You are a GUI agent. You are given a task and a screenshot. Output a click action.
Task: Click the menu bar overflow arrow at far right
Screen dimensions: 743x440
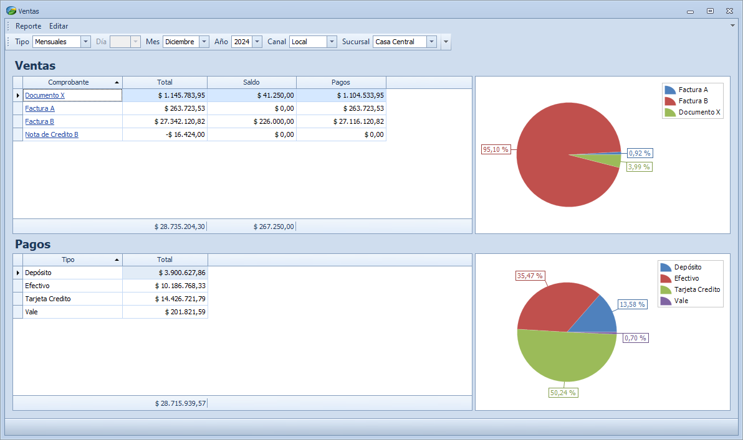click(x=732, y=26)
